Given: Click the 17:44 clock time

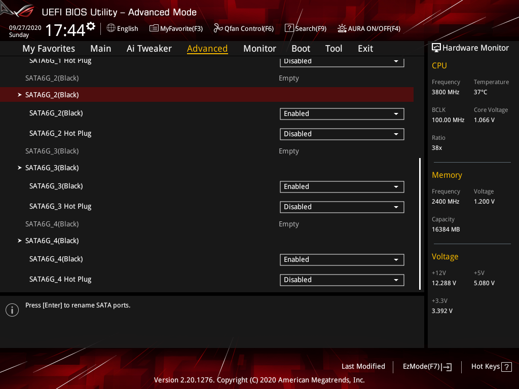Looking at the screenshot, I should (65, 30).
